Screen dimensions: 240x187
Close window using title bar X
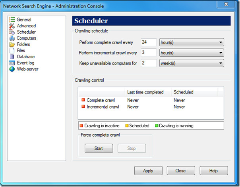226,4
